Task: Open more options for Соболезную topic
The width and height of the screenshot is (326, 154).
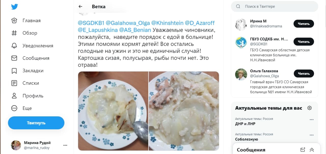Action: (311, 135)
